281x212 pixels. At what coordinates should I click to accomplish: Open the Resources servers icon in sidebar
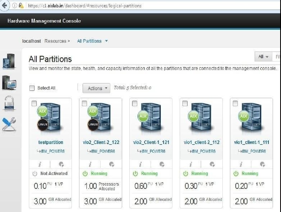[9, 61]
